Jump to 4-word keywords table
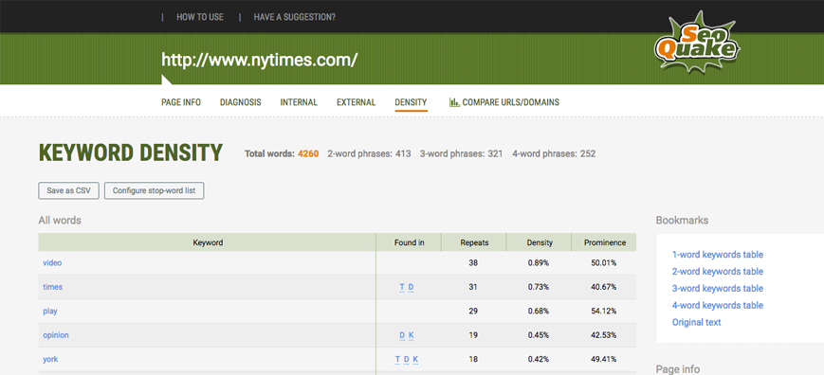The image size is (824, 375). [x=717, y=305]
